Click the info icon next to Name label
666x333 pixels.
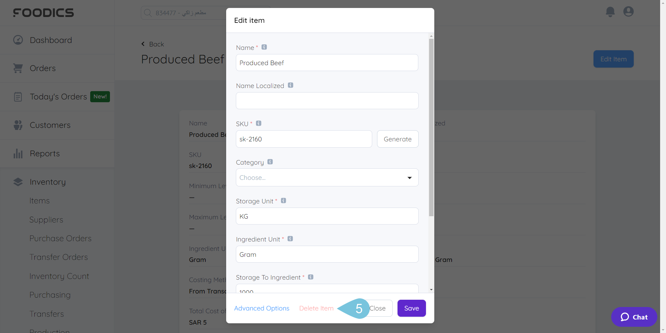point(264,47)
